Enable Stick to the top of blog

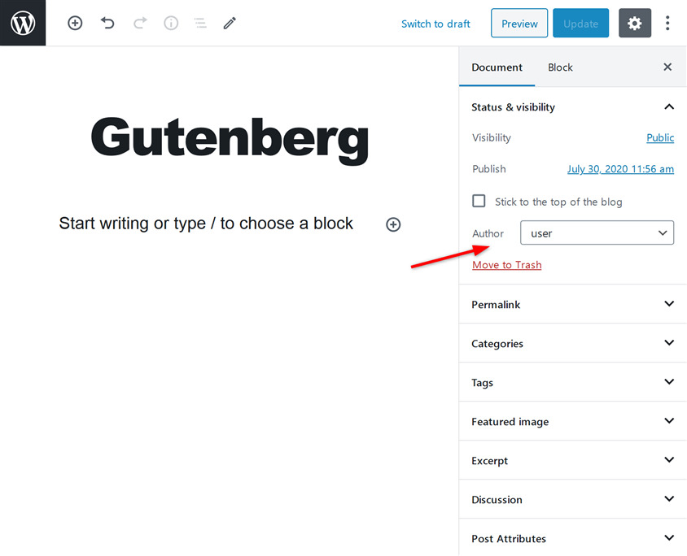[x=479, y=201]
